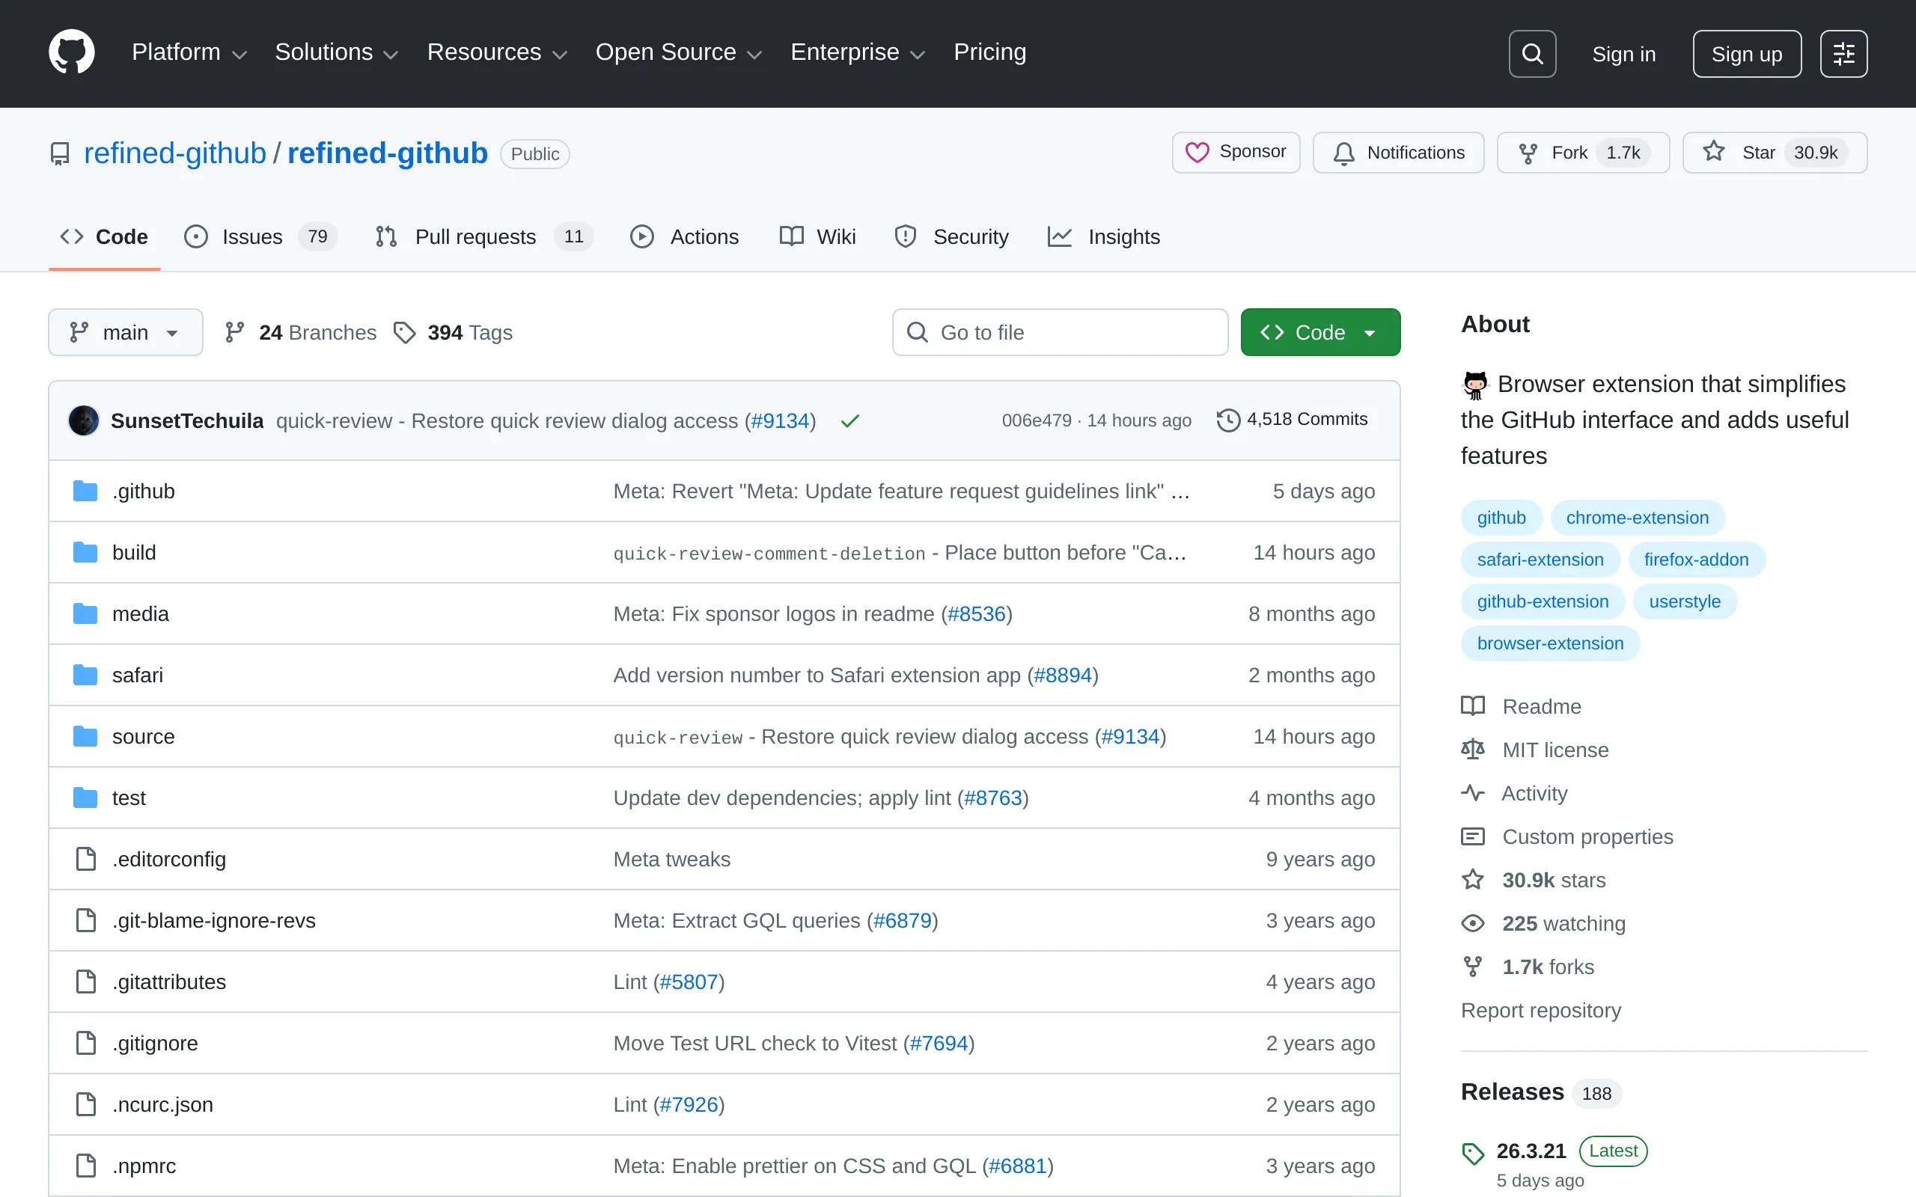This screenshot has height=1197, width=1916.
Task: Expand the Platform navigation menu
Action: (189, 52)
